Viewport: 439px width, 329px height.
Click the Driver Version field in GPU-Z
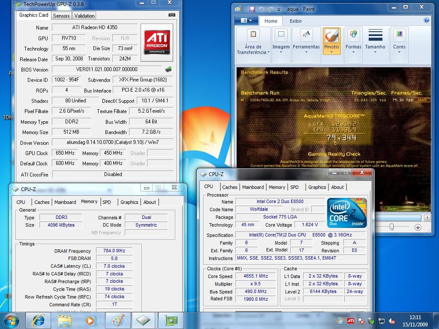coord(113,142)
